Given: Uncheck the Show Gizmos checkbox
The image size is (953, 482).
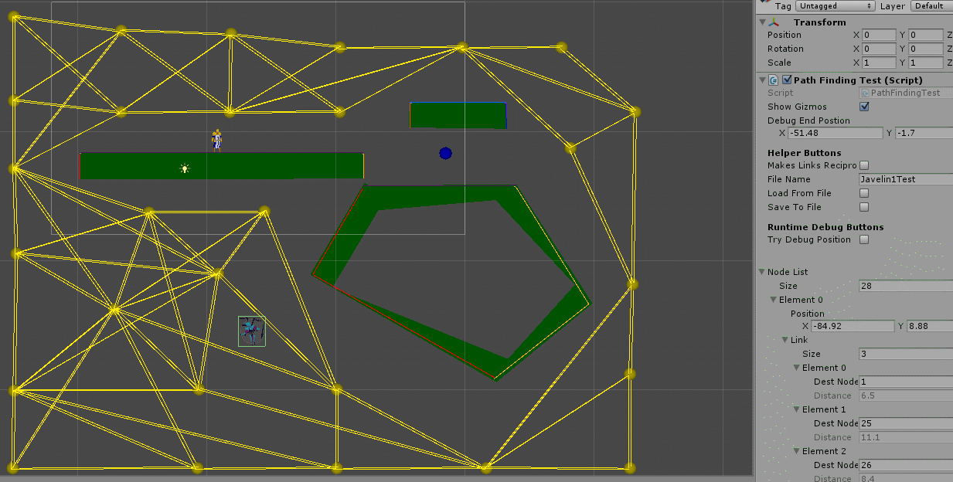Looking at the screenshot, I should pyautogui.click(x=864, y=107).
